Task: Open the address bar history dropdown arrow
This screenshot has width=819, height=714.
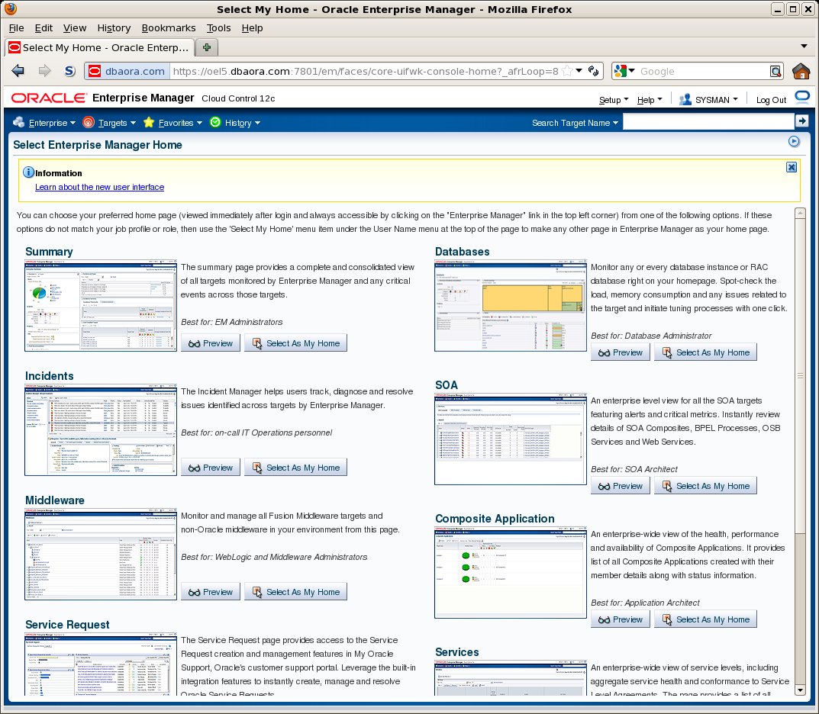Action: pyautogui.click(x=579, y=70)
